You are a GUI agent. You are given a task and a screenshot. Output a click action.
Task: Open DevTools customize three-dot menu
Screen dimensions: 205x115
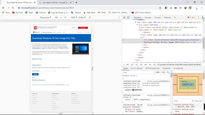coord(199,18)
